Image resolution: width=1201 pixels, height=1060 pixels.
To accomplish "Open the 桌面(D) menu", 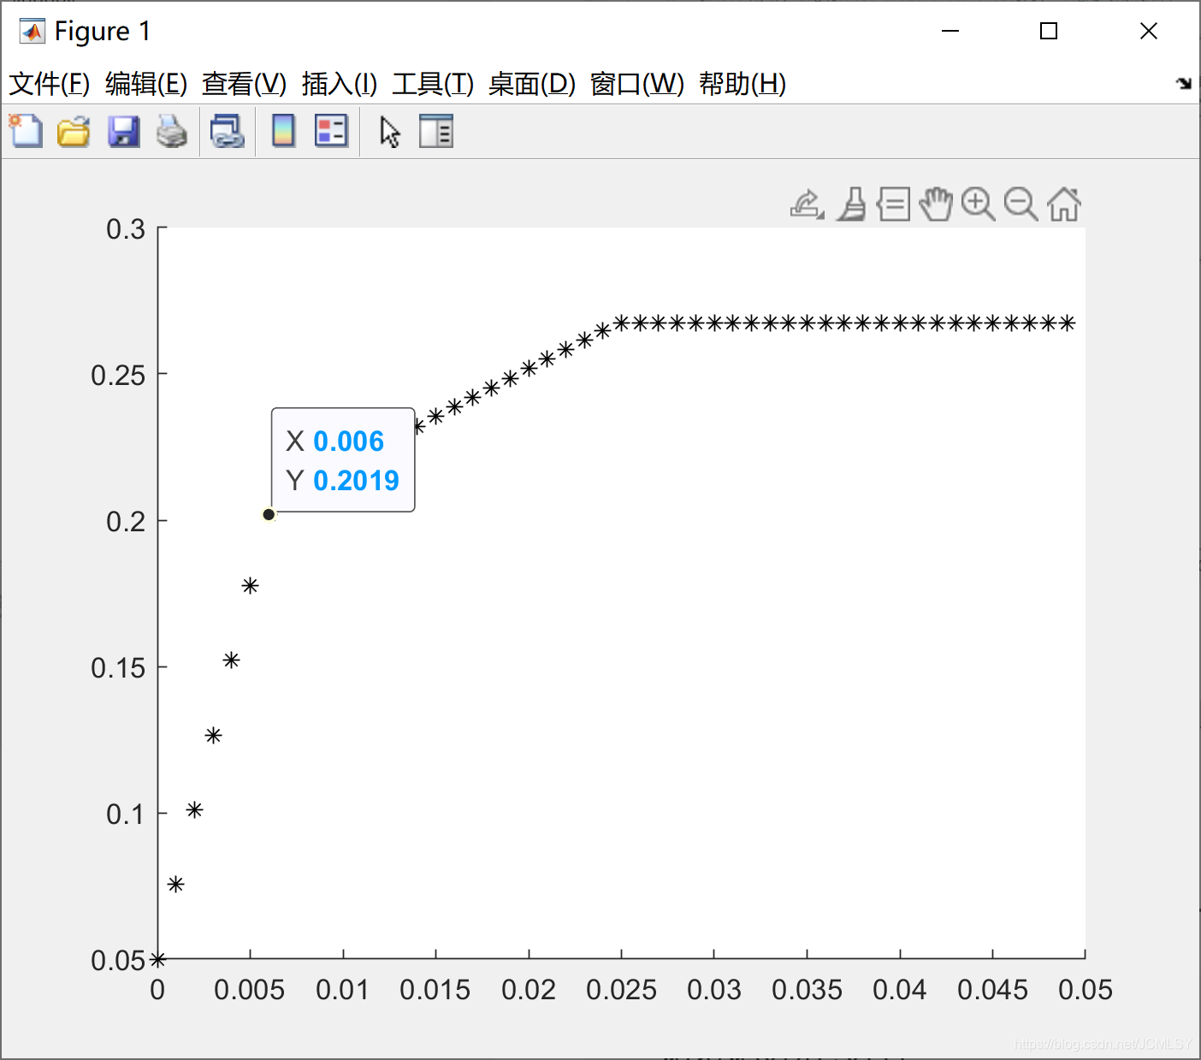I will tap(532, 84).
